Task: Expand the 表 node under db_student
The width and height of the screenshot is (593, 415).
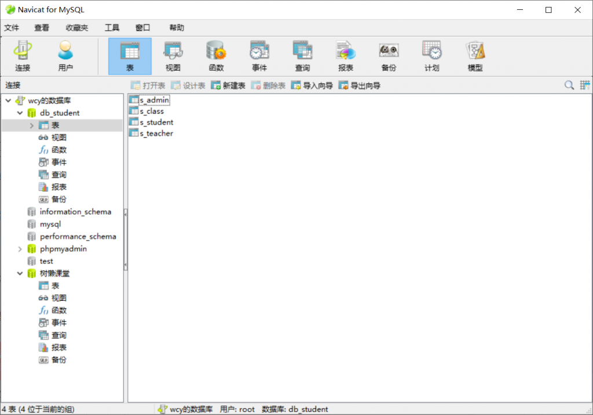Action: point(32,125)
